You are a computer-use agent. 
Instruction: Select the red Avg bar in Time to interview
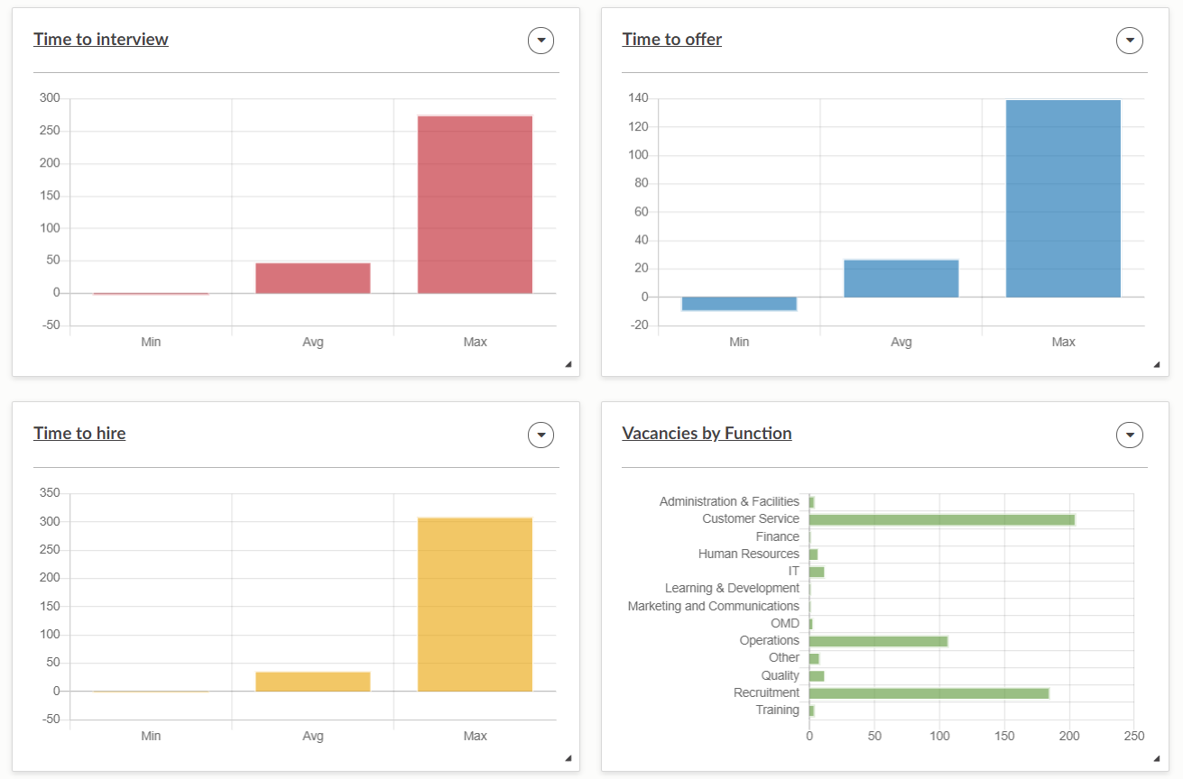312,278
